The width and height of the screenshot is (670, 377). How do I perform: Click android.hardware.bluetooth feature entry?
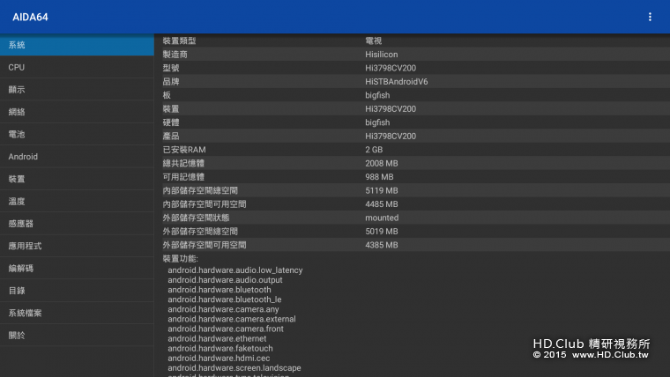[220, 290]
